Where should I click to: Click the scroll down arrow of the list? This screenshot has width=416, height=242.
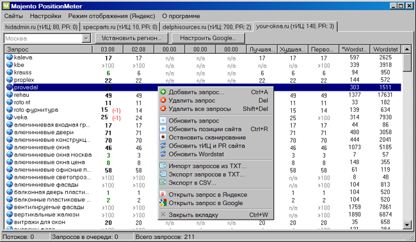(407, 225)
